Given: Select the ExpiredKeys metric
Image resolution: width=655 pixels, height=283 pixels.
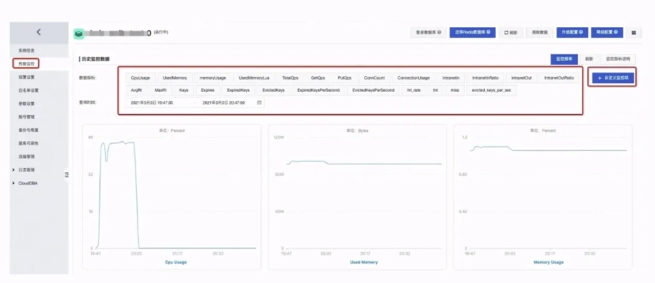Looking at the screenshot, I should [238, 90].
